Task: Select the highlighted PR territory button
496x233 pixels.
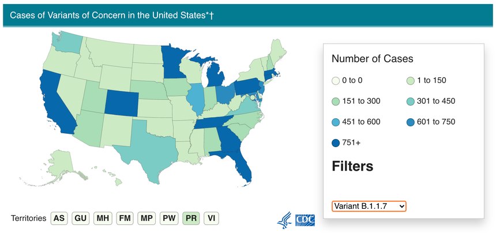Action: pos(191,219)
